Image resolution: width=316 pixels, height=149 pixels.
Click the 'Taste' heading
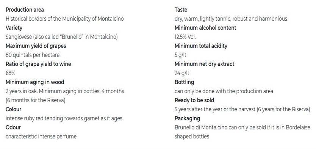tap(181, 10)
